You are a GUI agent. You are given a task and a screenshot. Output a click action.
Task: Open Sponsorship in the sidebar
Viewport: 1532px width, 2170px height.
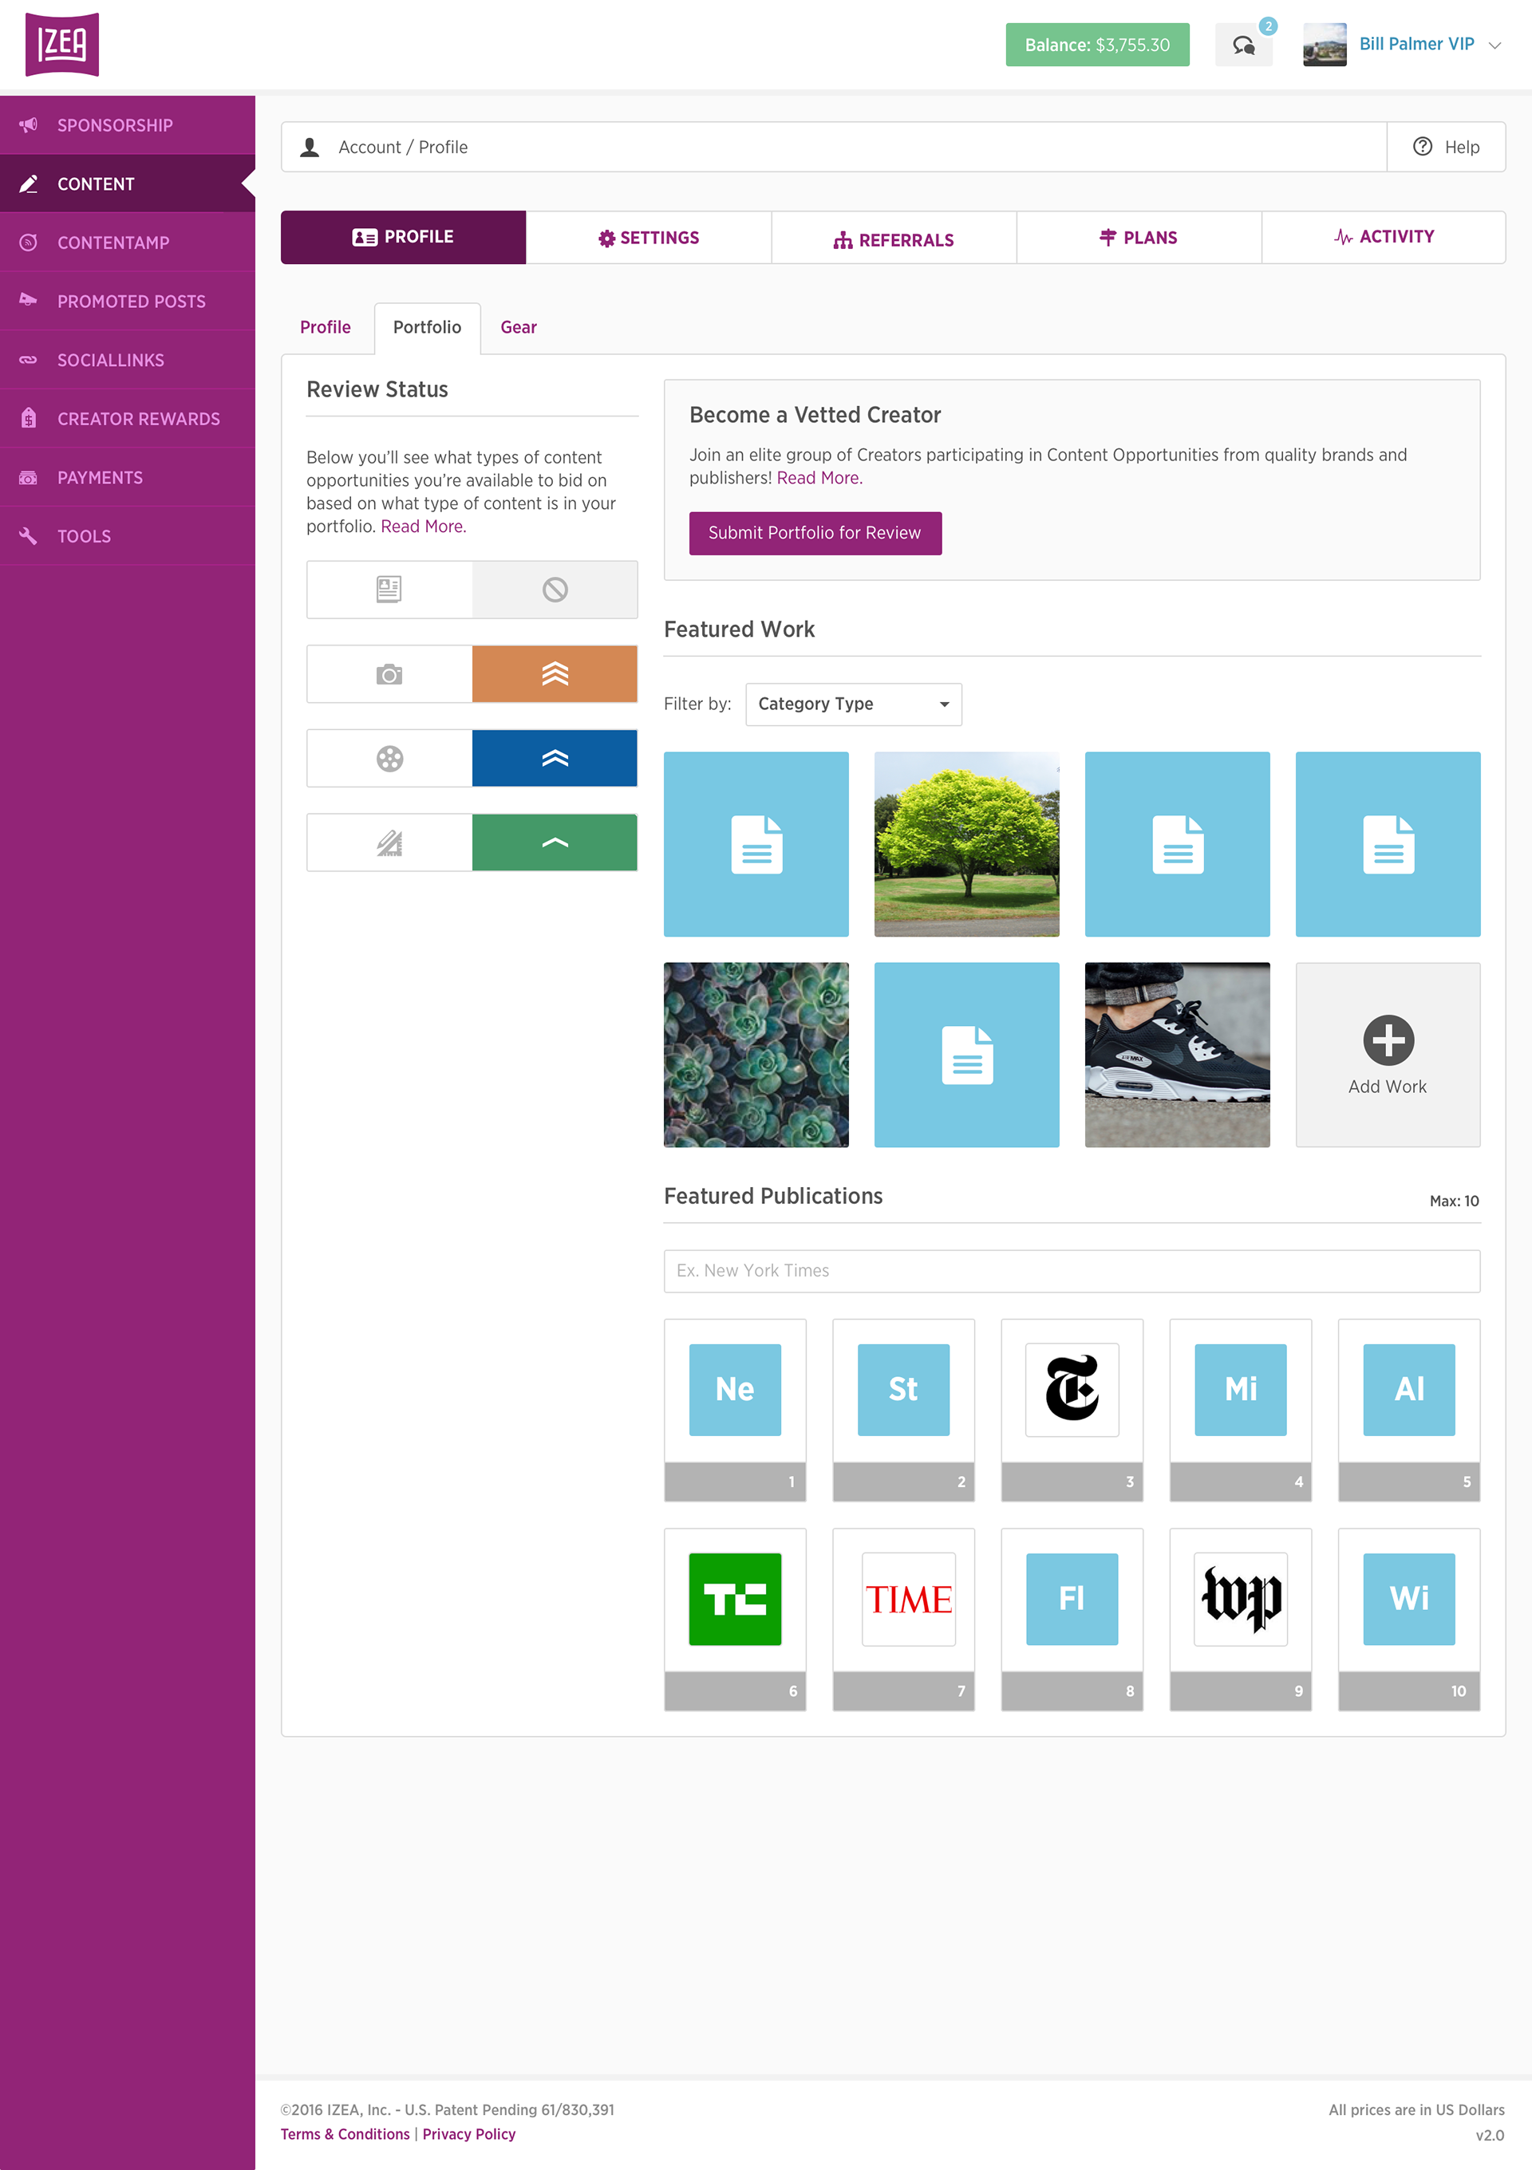tap(128, 124)
